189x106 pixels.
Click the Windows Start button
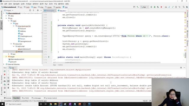2,104
